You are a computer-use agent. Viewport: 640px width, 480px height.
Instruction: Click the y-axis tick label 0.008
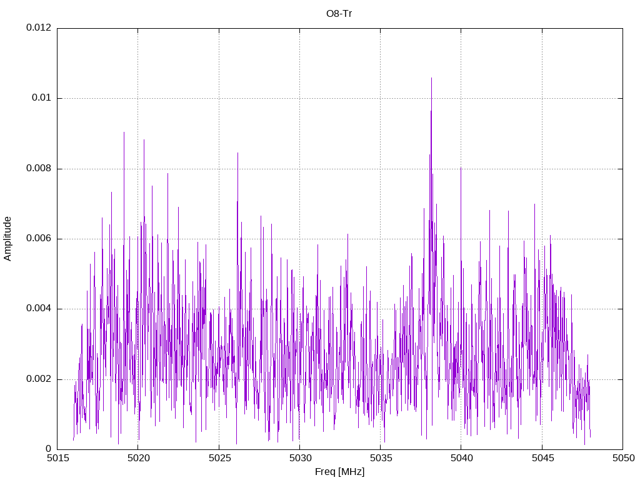click(x=39, y=168)
